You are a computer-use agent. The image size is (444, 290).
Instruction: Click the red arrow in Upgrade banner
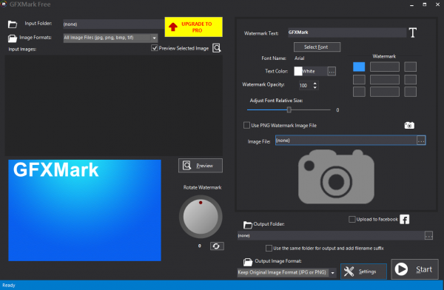coord(173,27)
